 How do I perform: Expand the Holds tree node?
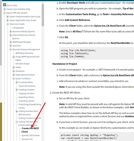tap(14, 67)
